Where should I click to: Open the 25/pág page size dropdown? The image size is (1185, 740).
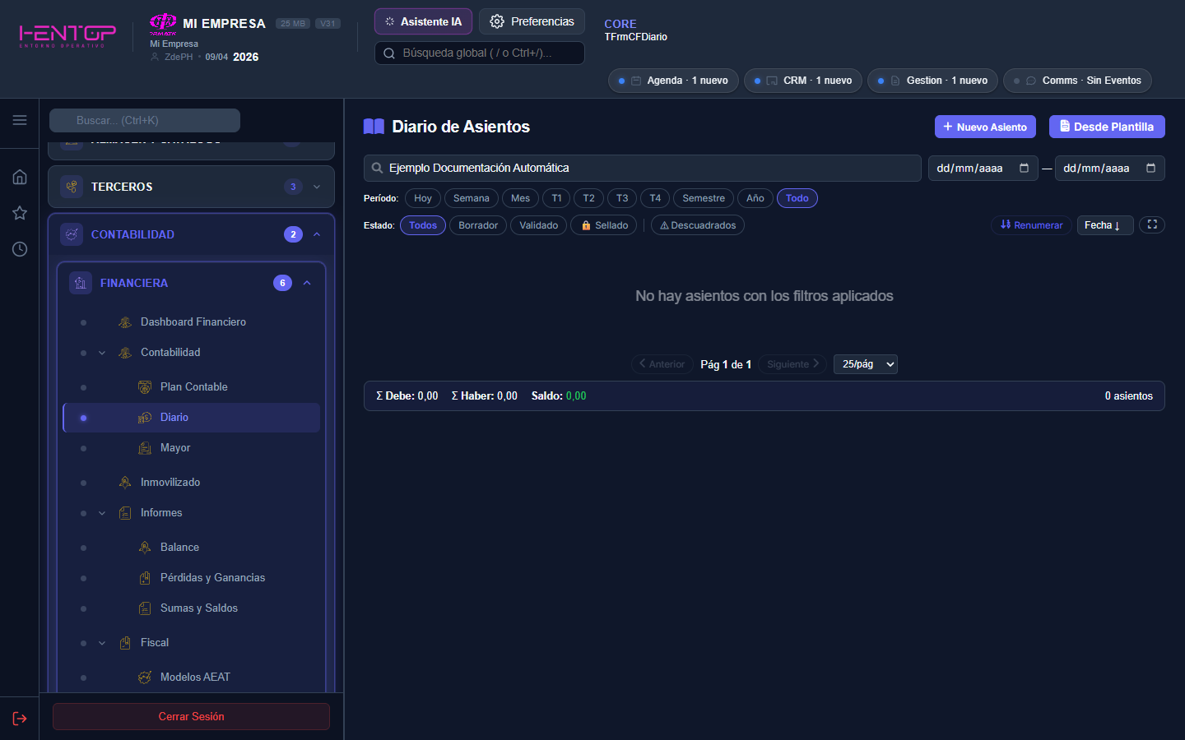(865, 364)
